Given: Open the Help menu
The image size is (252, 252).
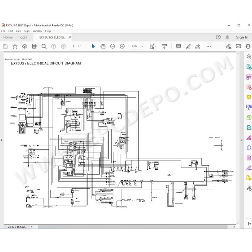Looking at the screenshot, I should pyautogui.click(x=48, y=31).
